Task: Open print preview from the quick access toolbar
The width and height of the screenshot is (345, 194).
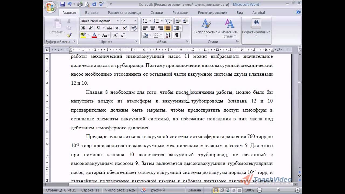Action: click(87, 4)
